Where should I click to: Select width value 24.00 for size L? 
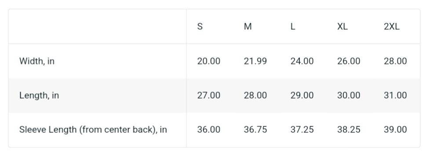click(302, 61)
